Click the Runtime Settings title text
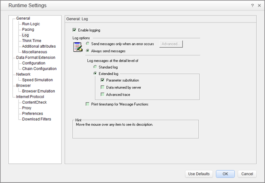This screenshot has height=183, width=265. [28, 6]
